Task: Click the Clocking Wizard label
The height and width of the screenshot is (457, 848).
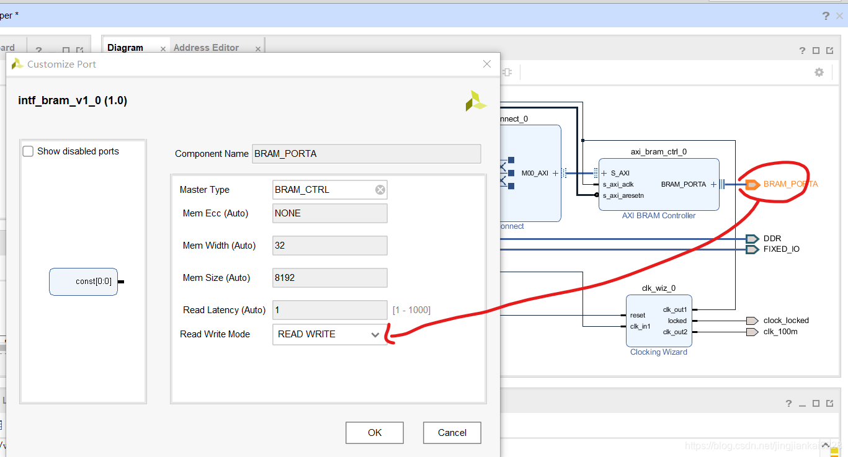Action: click(659, 352)
